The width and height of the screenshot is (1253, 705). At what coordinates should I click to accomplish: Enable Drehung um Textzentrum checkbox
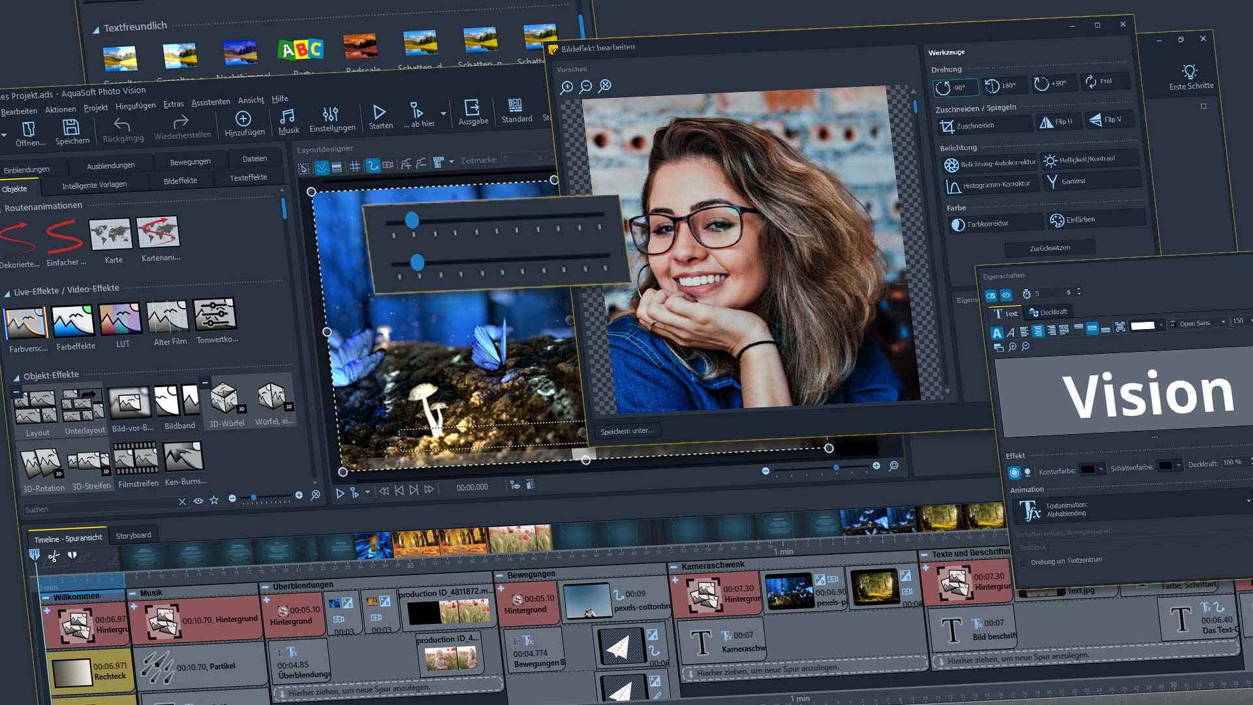(1023, 562)
